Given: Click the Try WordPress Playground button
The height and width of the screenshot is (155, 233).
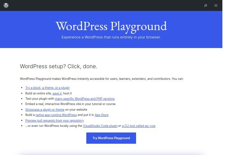Looking at the screenshot, I should [x=111, y=138].
